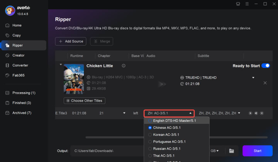Click the Audio column header
Viewport: 278px width, 162px height.
[151, 56]
